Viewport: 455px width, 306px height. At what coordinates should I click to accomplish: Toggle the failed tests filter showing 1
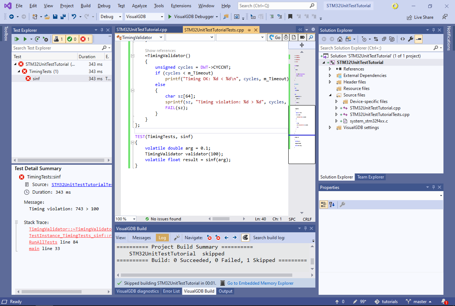(x=86, y=39)
